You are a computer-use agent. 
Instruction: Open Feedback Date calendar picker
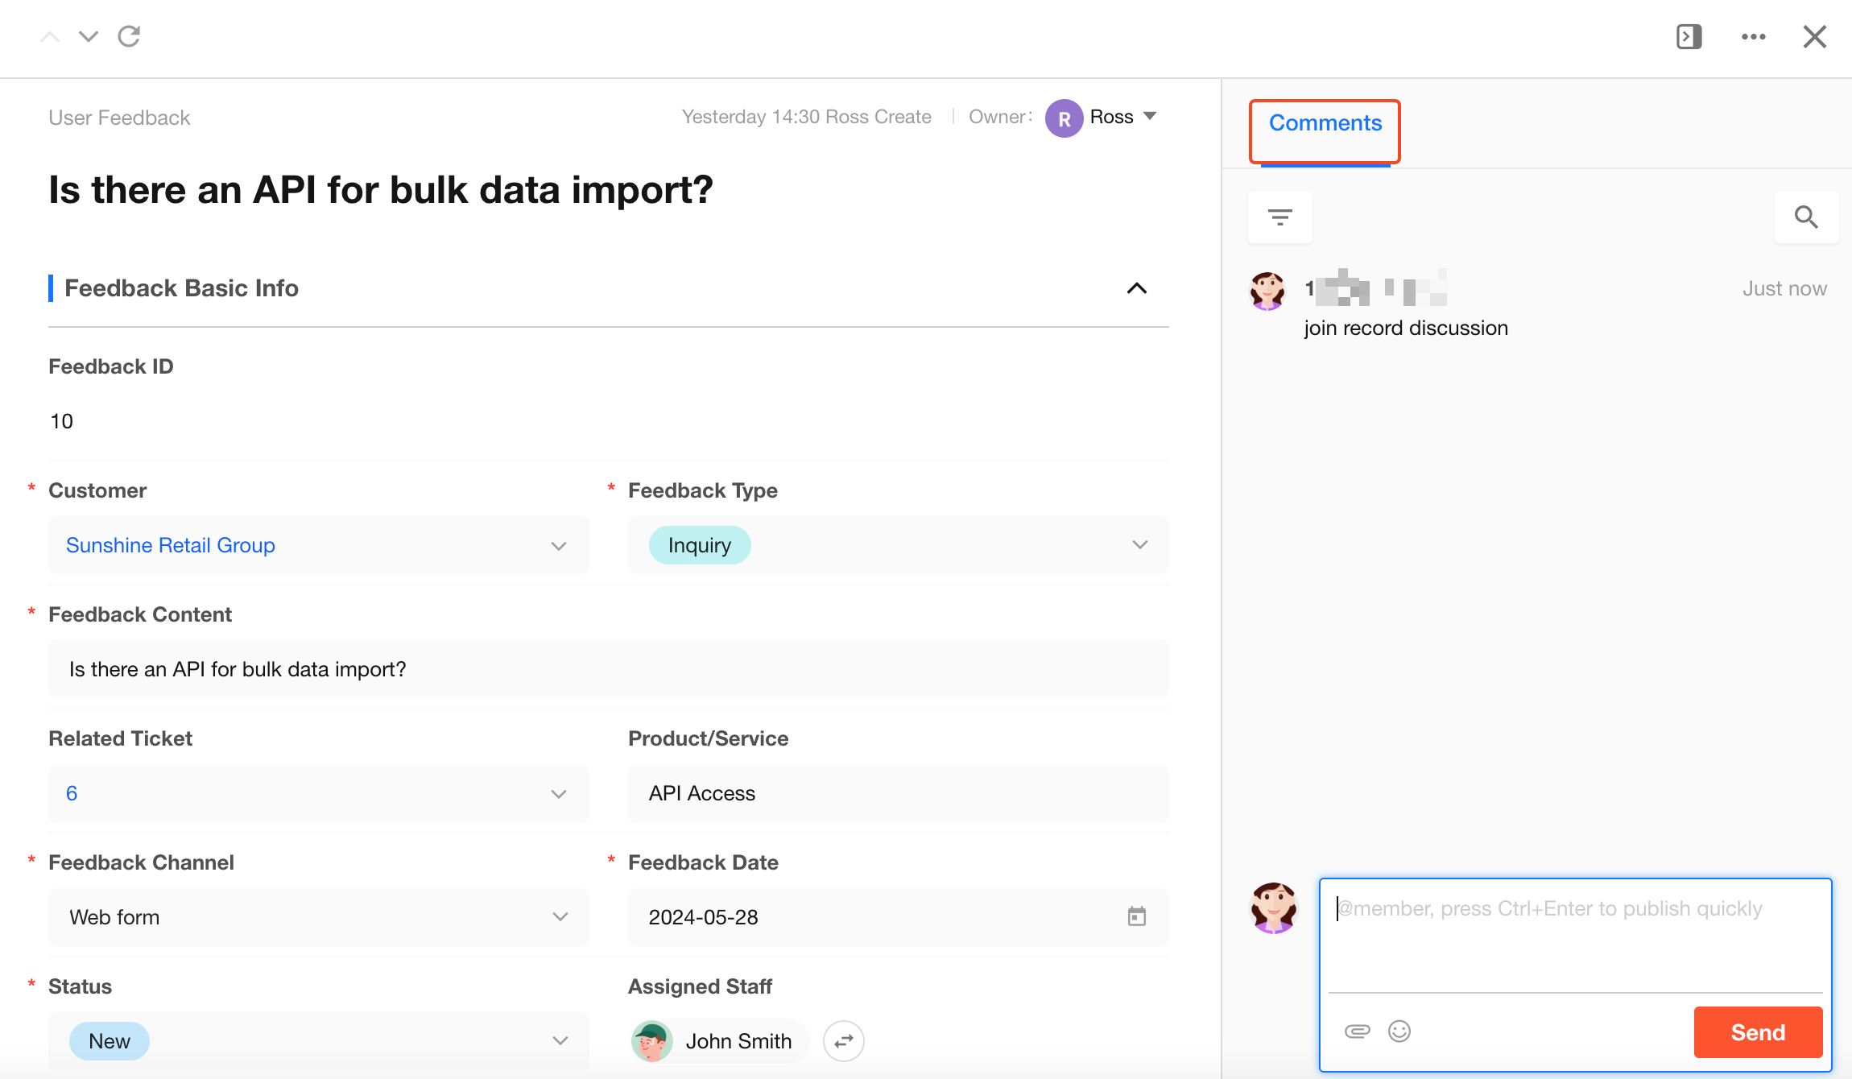[1136, 916]
